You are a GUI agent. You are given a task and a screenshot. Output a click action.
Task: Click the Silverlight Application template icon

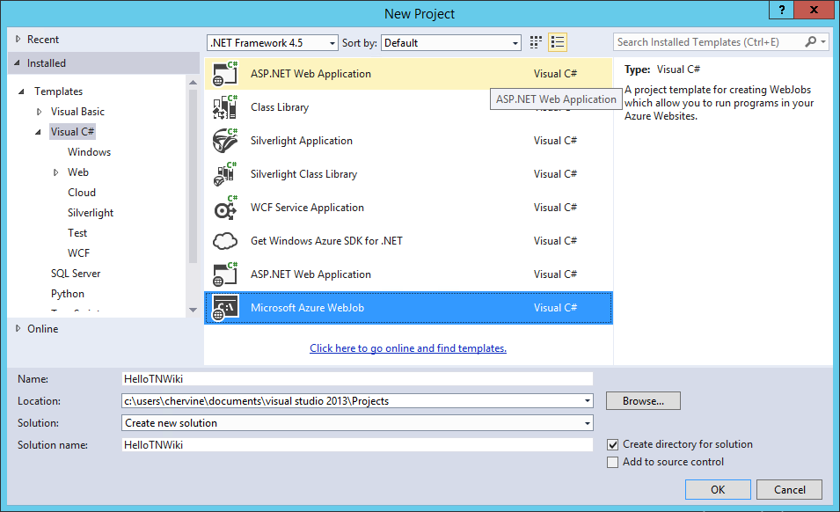[x=225, y=141]
